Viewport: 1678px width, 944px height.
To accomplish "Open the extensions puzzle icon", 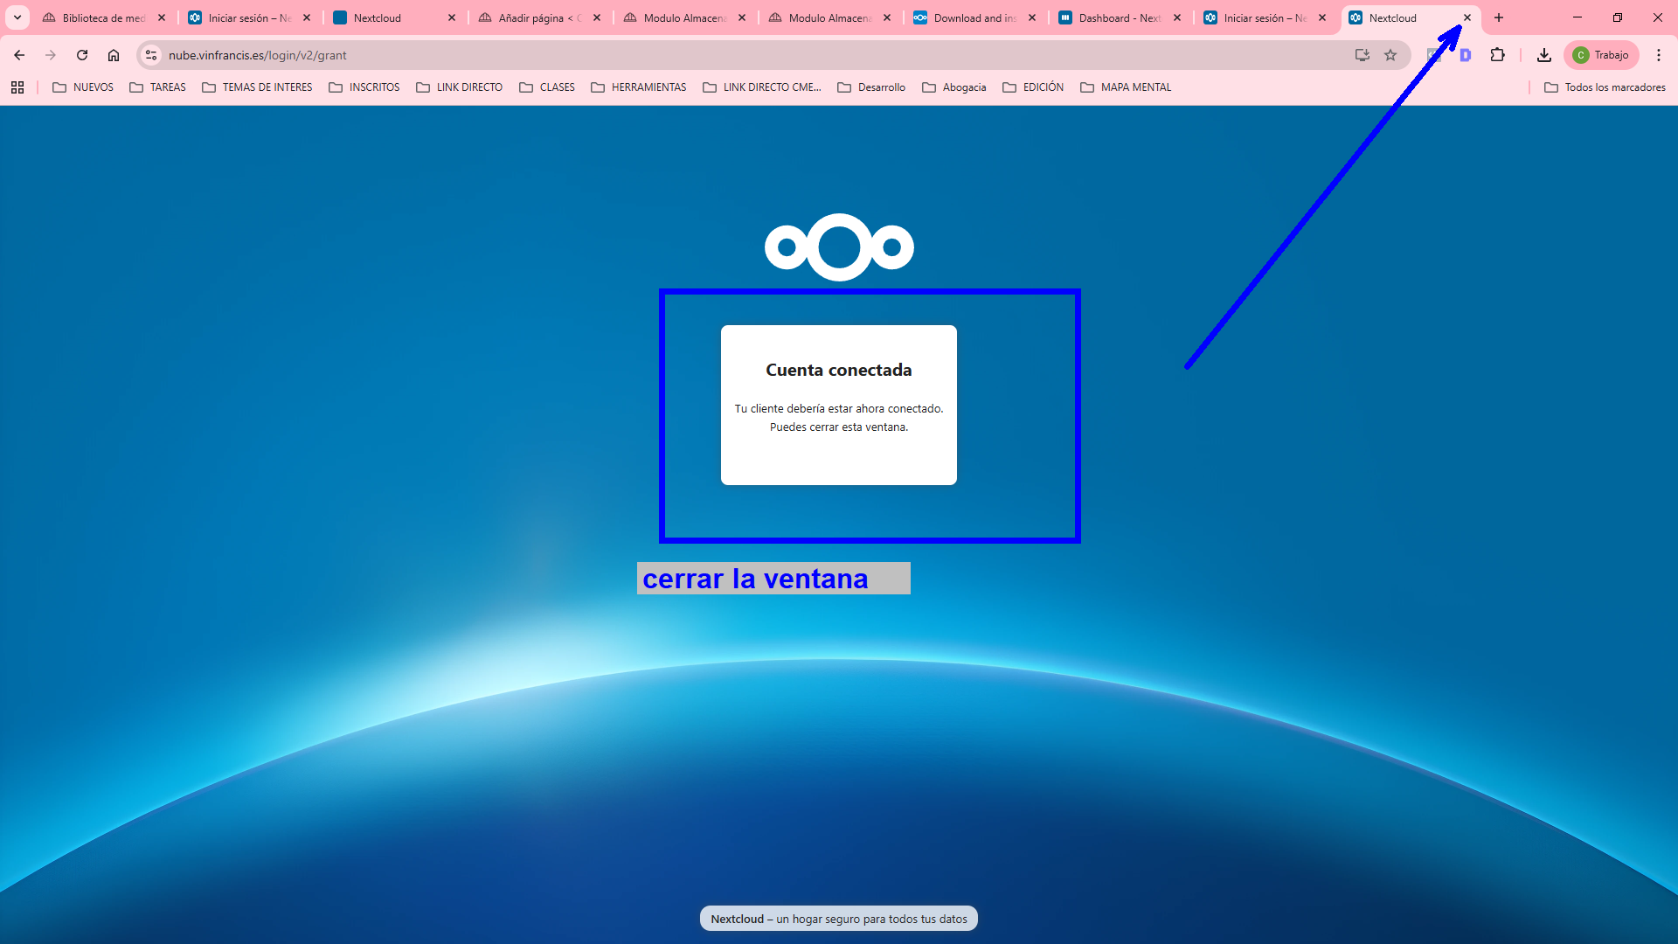I will pos(1498,55).
